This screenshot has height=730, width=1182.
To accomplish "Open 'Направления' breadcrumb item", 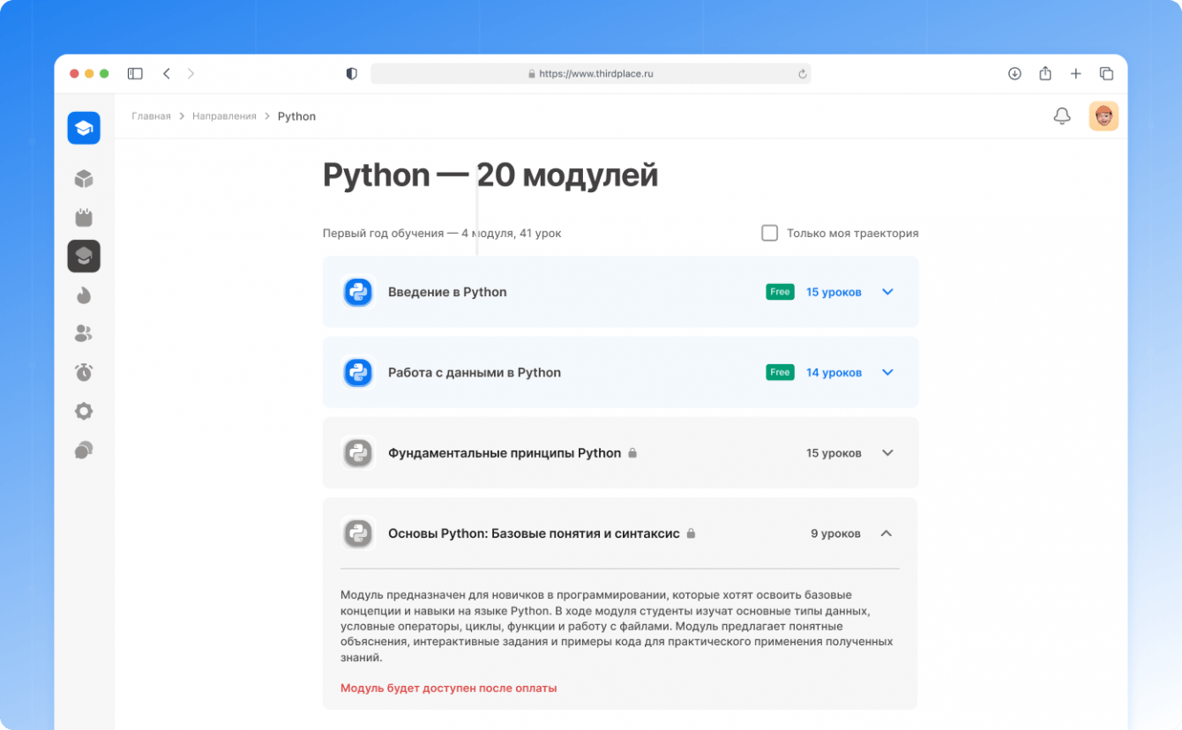I will (224, 116).
